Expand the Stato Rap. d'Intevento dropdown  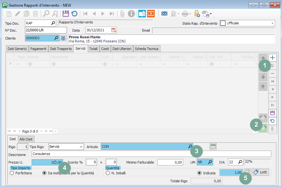point(273,23)
